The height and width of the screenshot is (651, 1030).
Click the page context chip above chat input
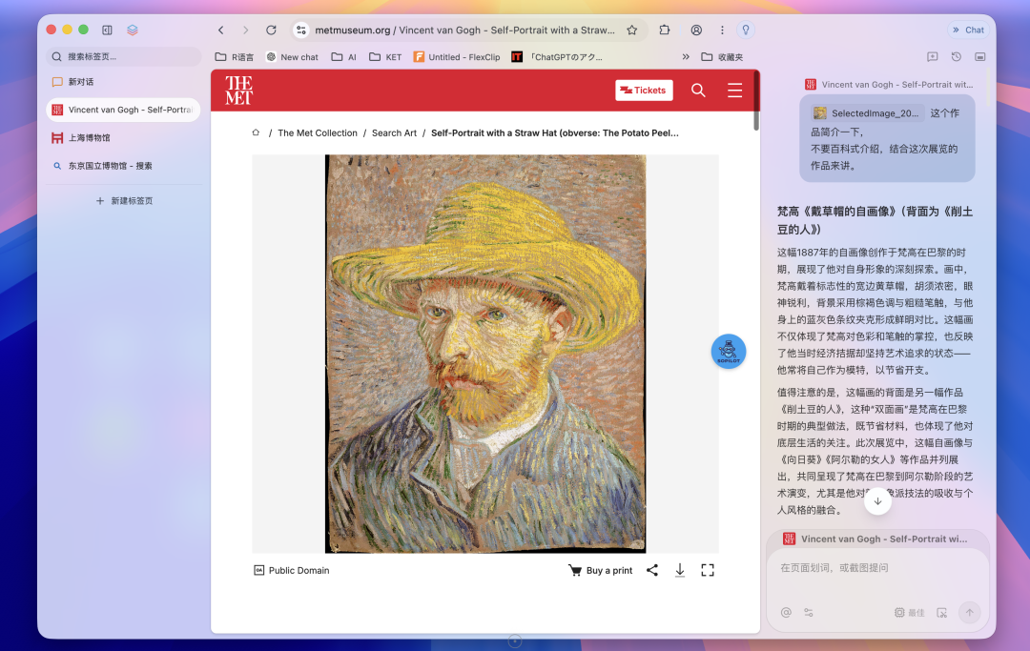tap(877, 539)
